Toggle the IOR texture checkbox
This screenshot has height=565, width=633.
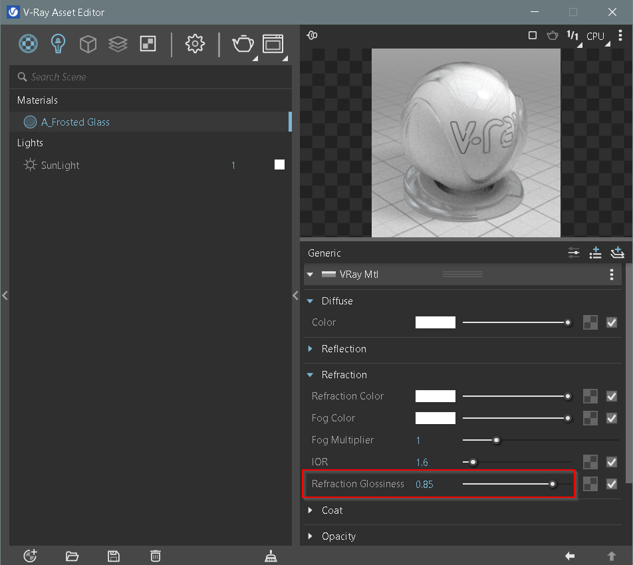point(612,462)
